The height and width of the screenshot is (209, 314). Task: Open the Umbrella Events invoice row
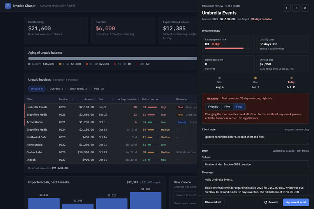point(111,107)
